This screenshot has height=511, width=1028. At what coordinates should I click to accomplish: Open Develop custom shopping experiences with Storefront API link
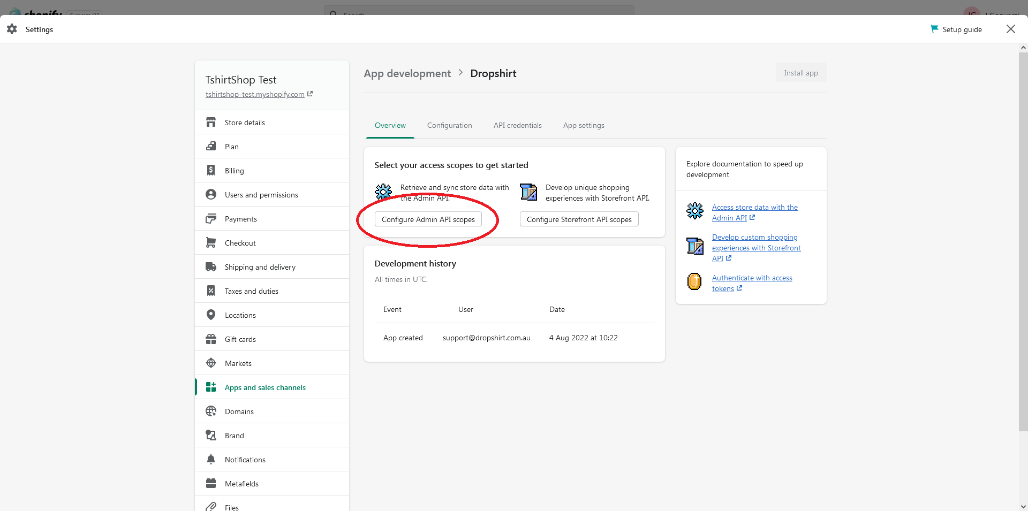point(757,248)
